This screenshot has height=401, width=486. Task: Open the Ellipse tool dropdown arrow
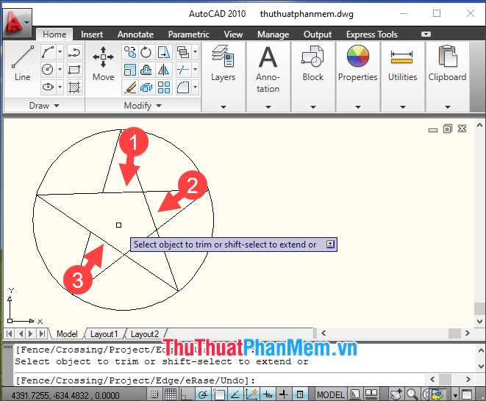pos(60,87)
